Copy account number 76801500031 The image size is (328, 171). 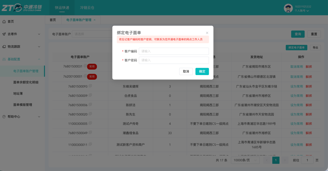tap(85, 66)
